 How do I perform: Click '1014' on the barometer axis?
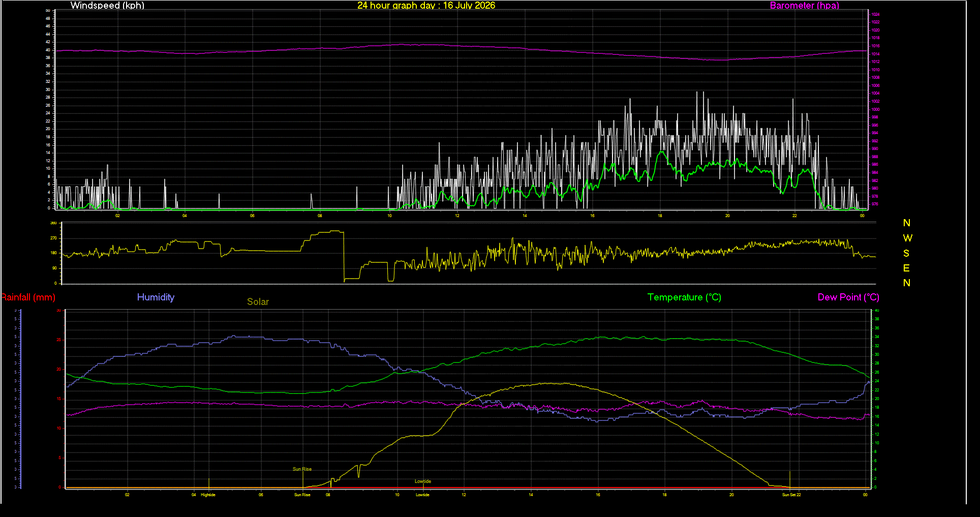pyautogui.click(x=875, y=54)
